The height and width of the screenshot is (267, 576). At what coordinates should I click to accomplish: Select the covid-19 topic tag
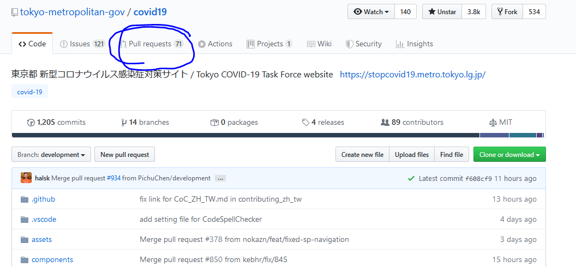30,92
